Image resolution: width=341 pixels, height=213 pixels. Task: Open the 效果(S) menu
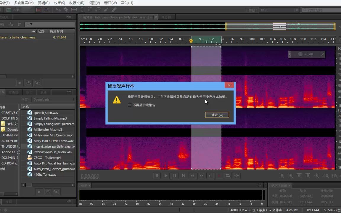59,3
